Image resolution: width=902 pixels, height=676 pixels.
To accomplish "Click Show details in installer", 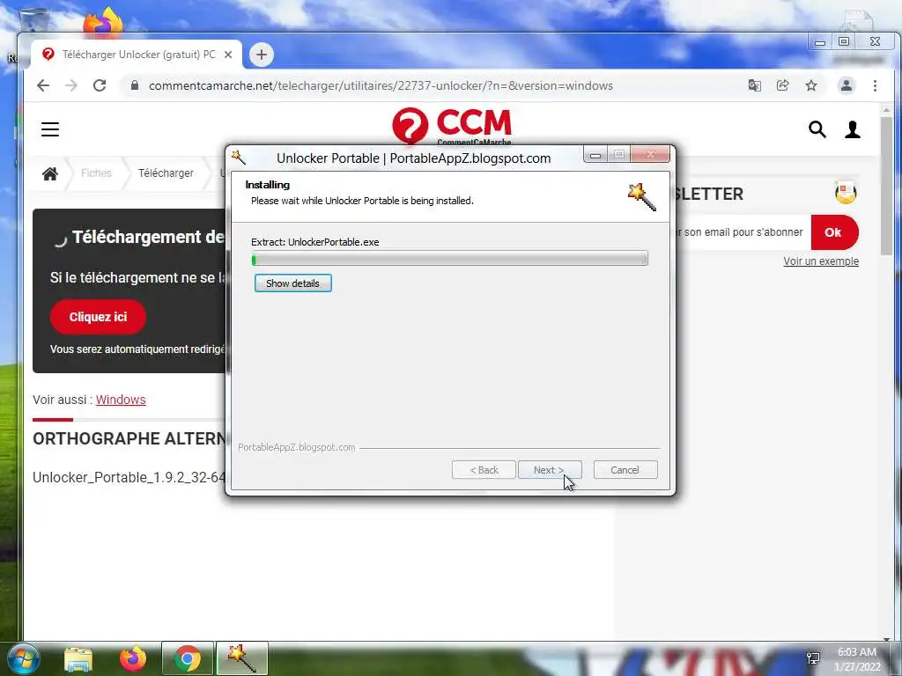I will coord(292,283).
